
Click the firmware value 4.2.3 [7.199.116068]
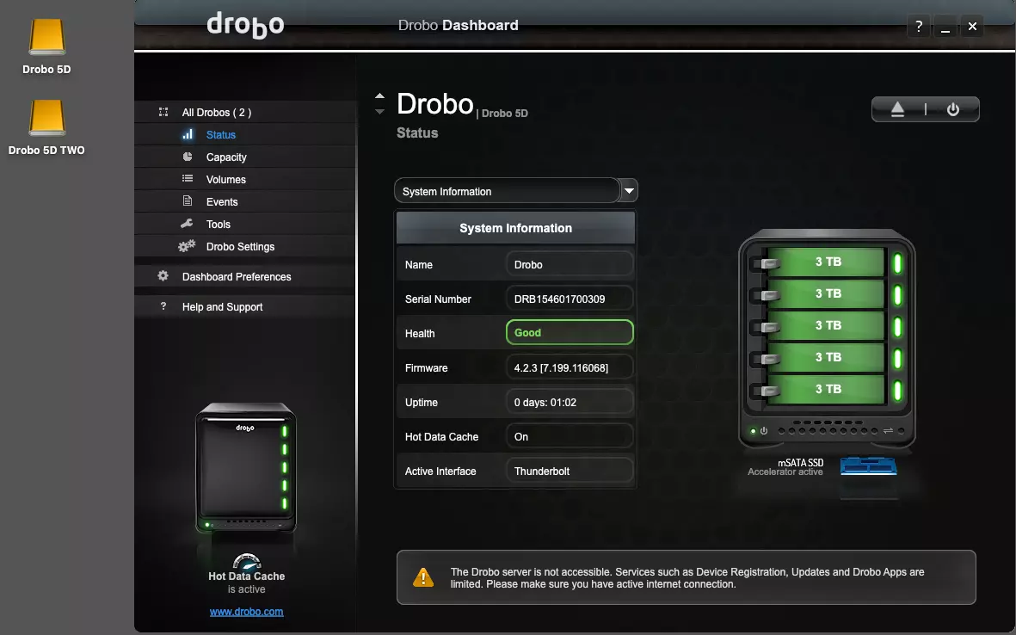point(569,367)
